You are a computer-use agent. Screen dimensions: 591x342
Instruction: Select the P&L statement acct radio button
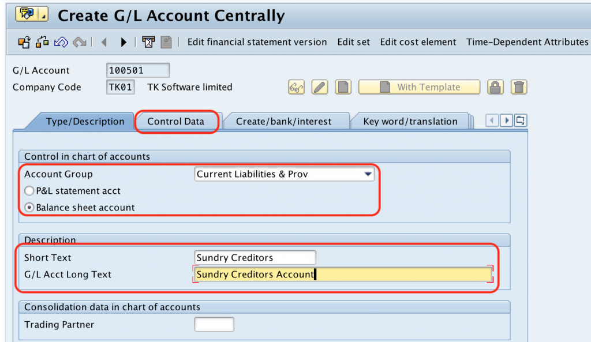click(29, 190)
